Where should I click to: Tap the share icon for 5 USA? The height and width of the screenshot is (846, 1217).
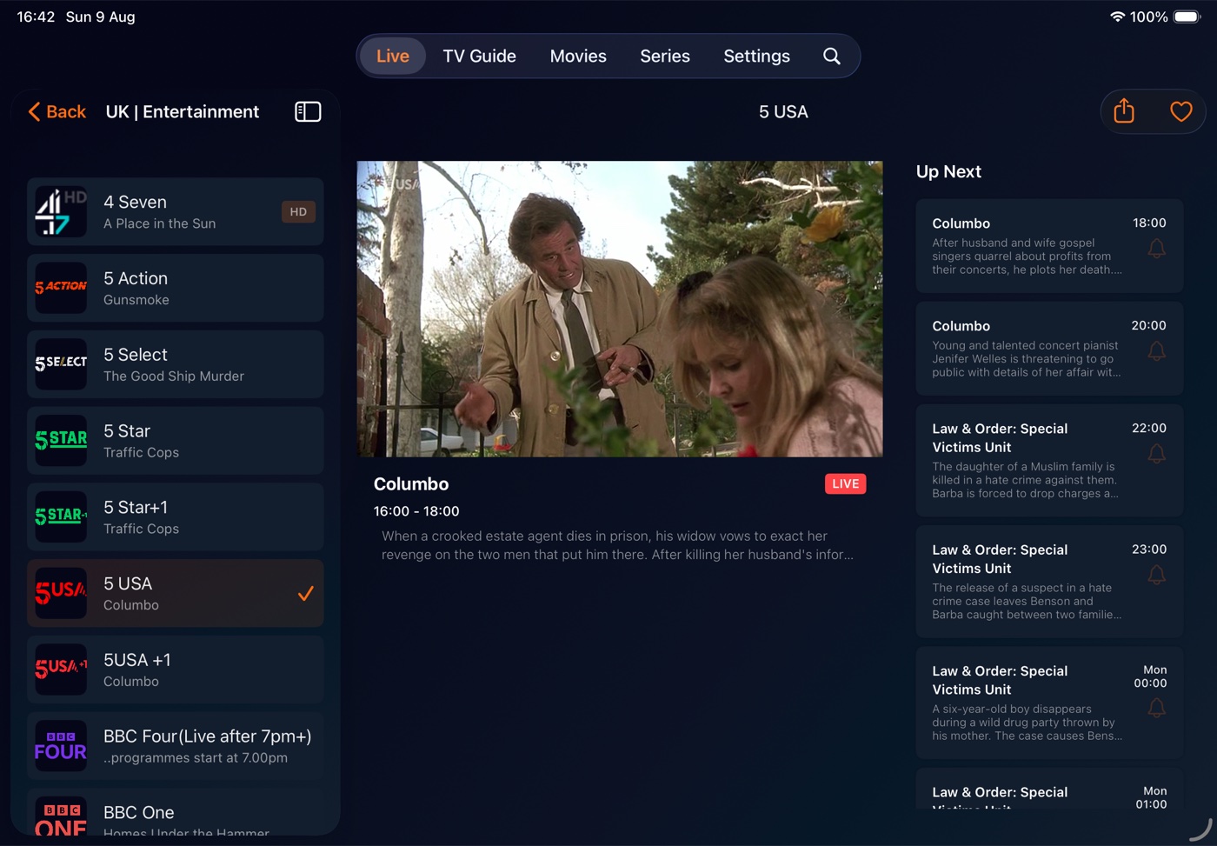click(1124, 111)
